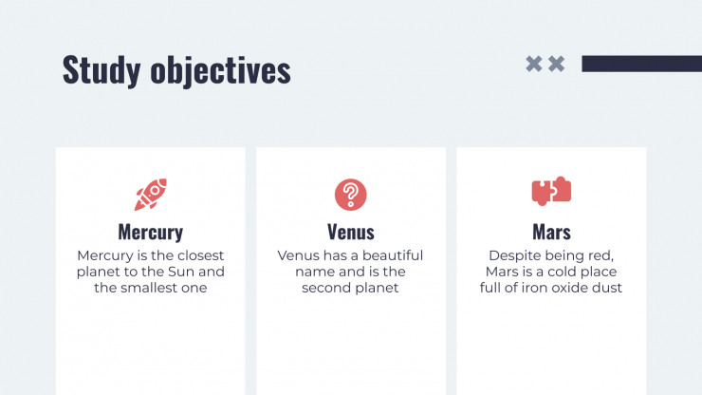This screenshot has height=395, width=702.
Task: Click 'second planet' line in Venus text
Action: click(350, 288)
